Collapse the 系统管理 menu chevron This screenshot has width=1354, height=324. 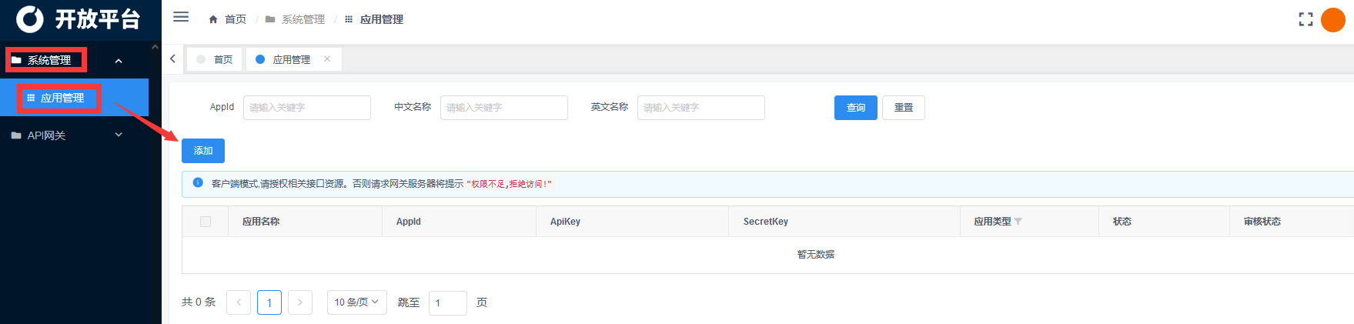119,61
